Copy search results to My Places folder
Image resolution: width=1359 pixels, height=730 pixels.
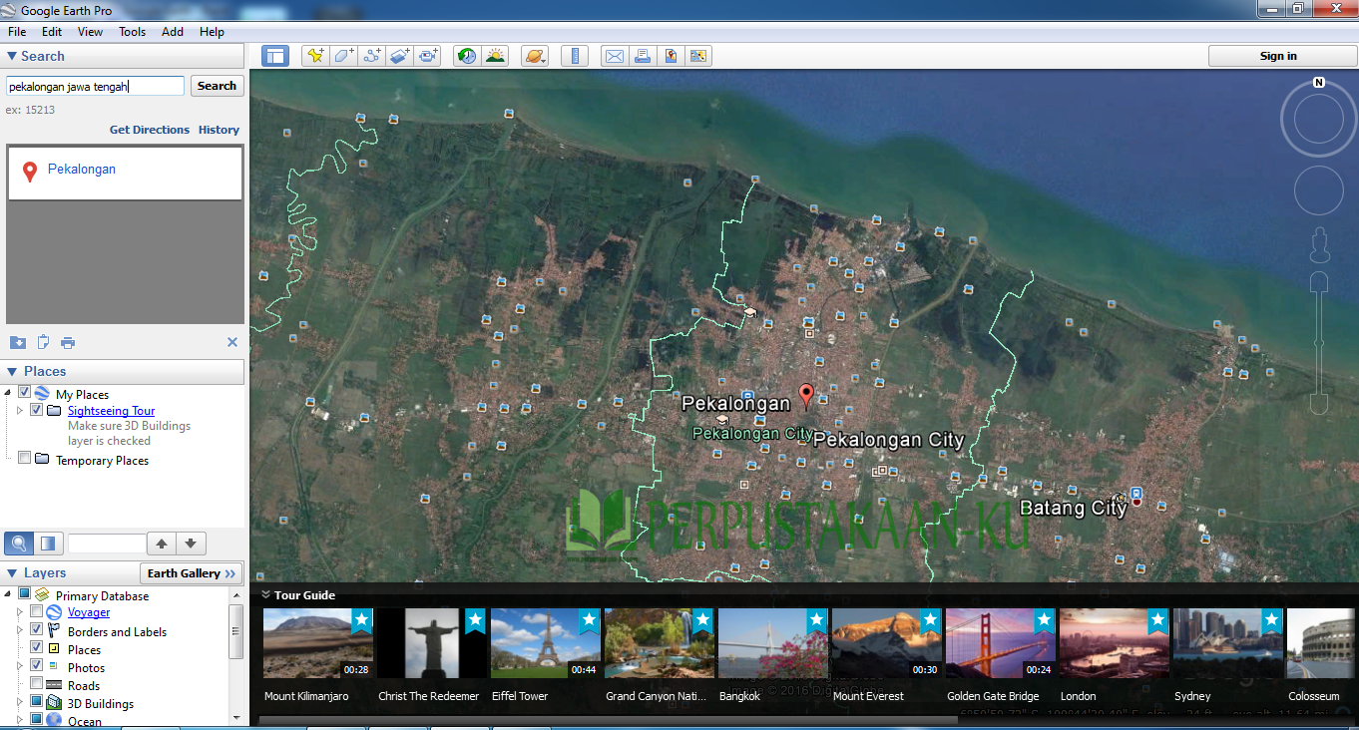coord(18,342)
